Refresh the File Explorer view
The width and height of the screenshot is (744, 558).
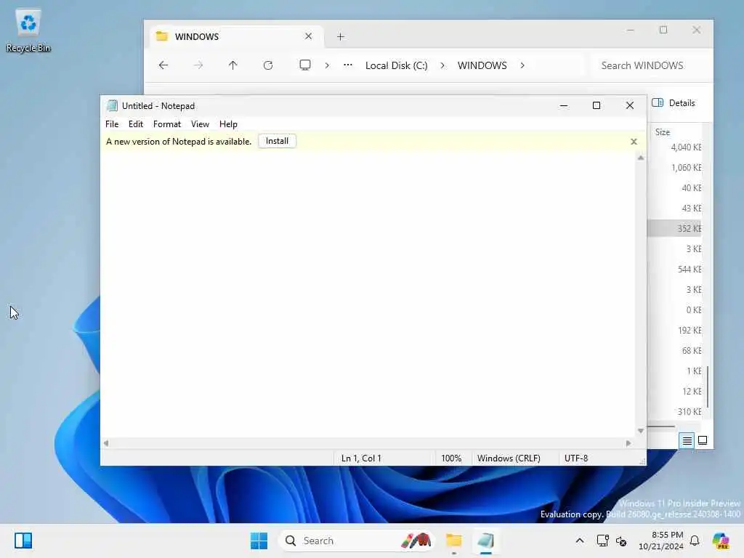pyautogui.click(x=268, y=65)
